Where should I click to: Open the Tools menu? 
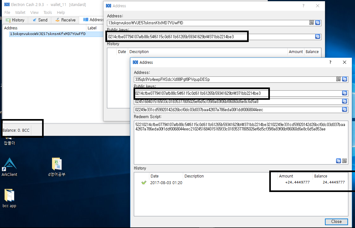pos(47,12)
